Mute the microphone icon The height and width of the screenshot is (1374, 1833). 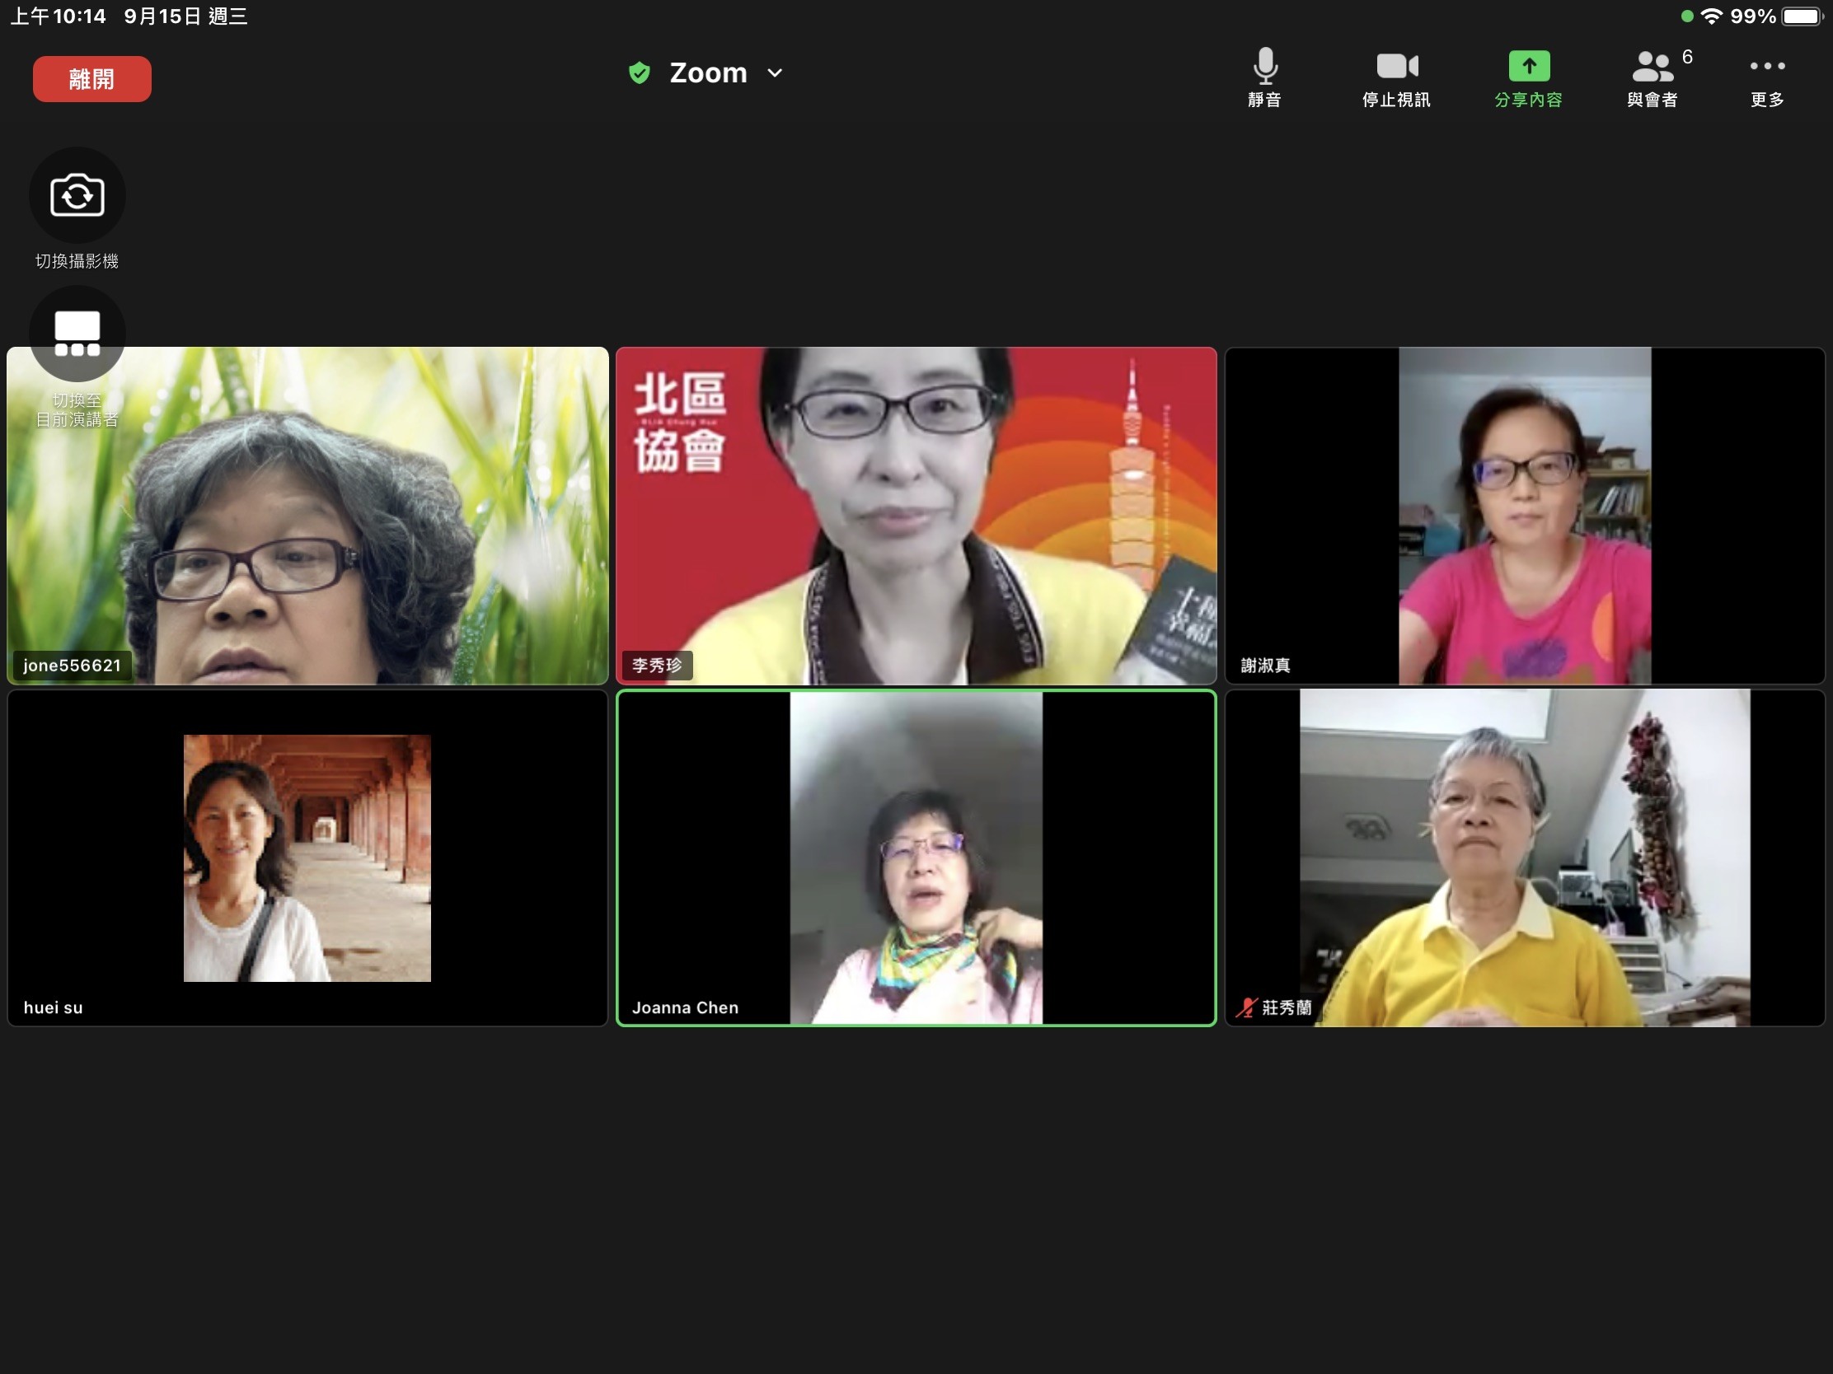(1264, 68)
